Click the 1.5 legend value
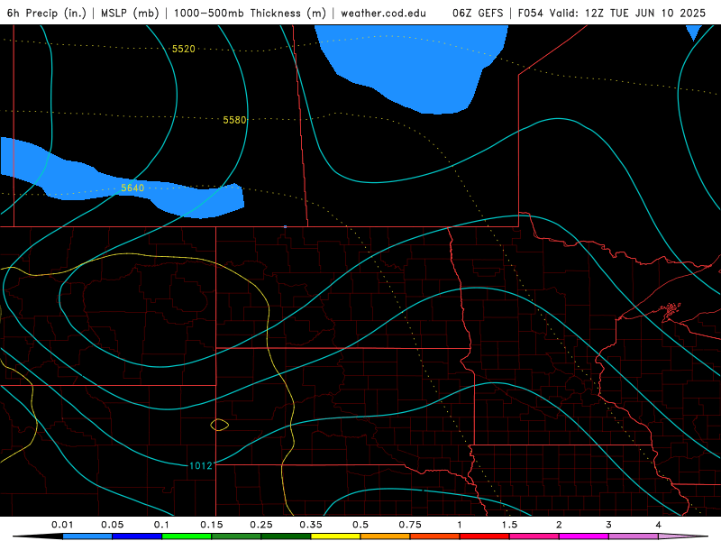The image size is (721, 541). pos(509,525)
